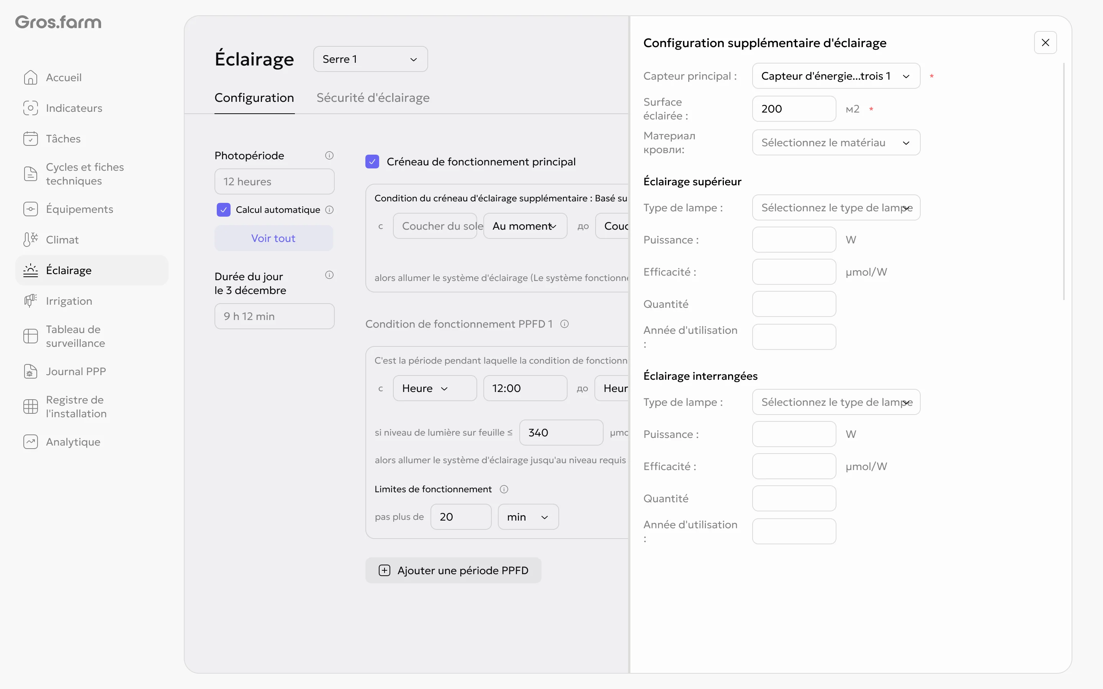This screenshot has height=689, width=1103.
Task: Open the Capteur principal dropdown
Action: point(836,76)
